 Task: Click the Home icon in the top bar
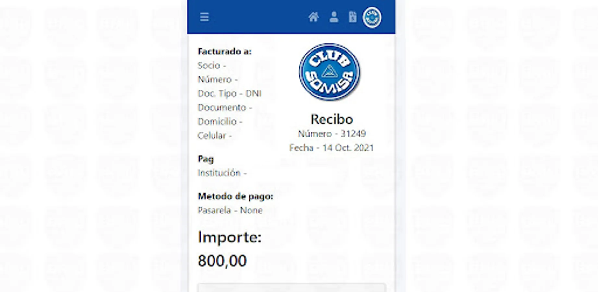(x=314, y=17)
